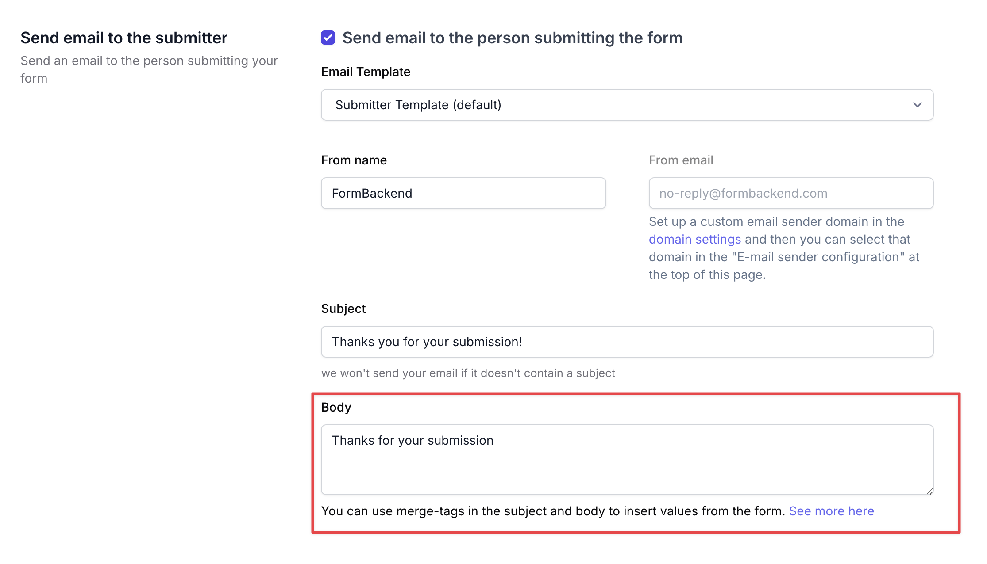This screenshot has height=564, width=987.
Task: Open the "domain settings" link
Action: point(694,239)
